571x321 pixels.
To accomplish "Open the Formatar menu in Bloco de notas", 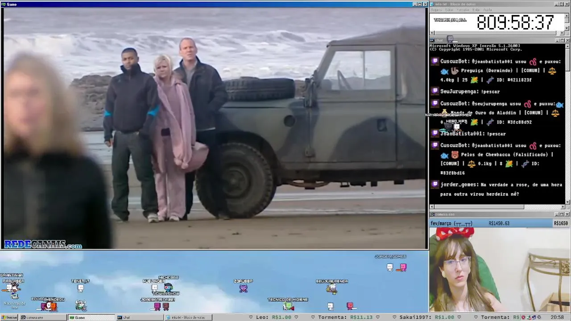I will [x=463, y=10].
